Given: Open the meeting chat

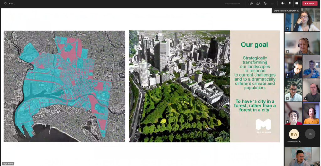Looking at the screenshot, I should pos(258,3).
